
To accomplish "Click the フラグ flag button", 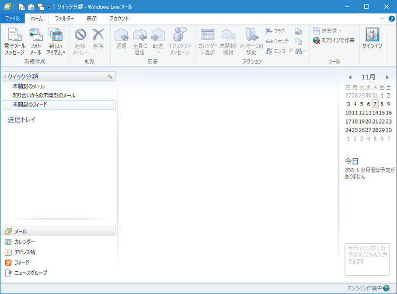I will point(275,31).
